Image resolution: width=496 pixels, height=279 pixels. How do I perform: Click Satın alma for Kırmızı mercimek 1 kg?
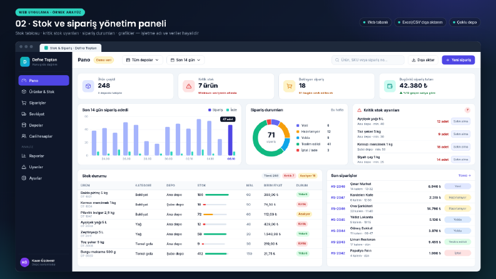pyautogui.click(x=460, y=147)
